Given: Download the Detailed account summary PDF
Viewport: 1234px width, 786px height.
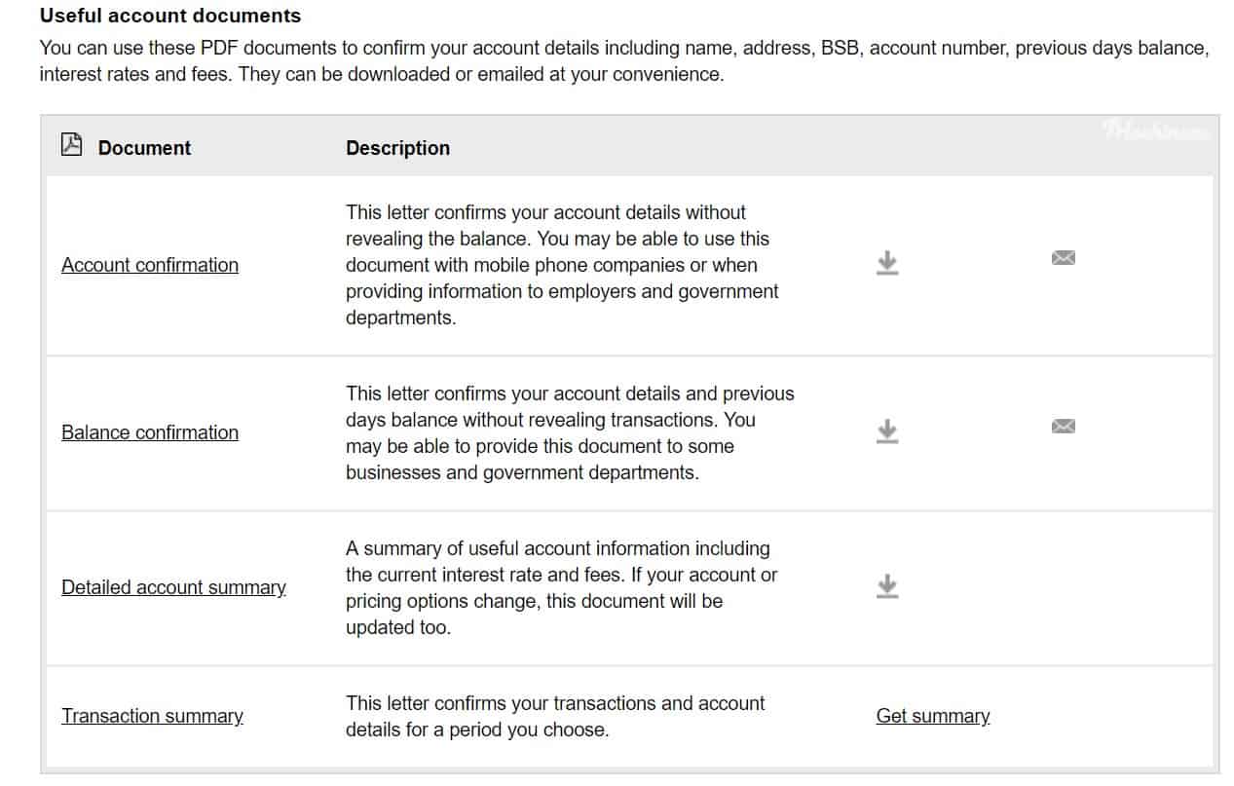Looking at the screenshot, I should (x=886, y=586).
